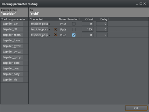Select tsspider_posz in the parameter list

pos(13,68)
